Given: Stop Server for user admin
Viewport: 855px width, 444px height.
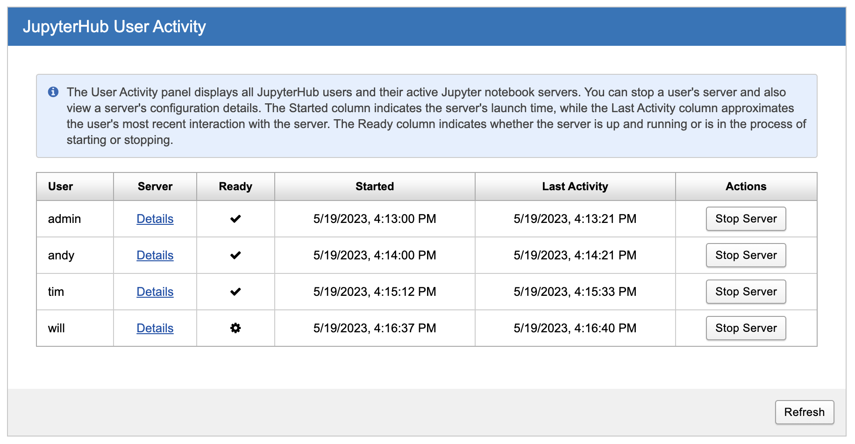Looking at the screenshot, I should click(x=746, y=219).
